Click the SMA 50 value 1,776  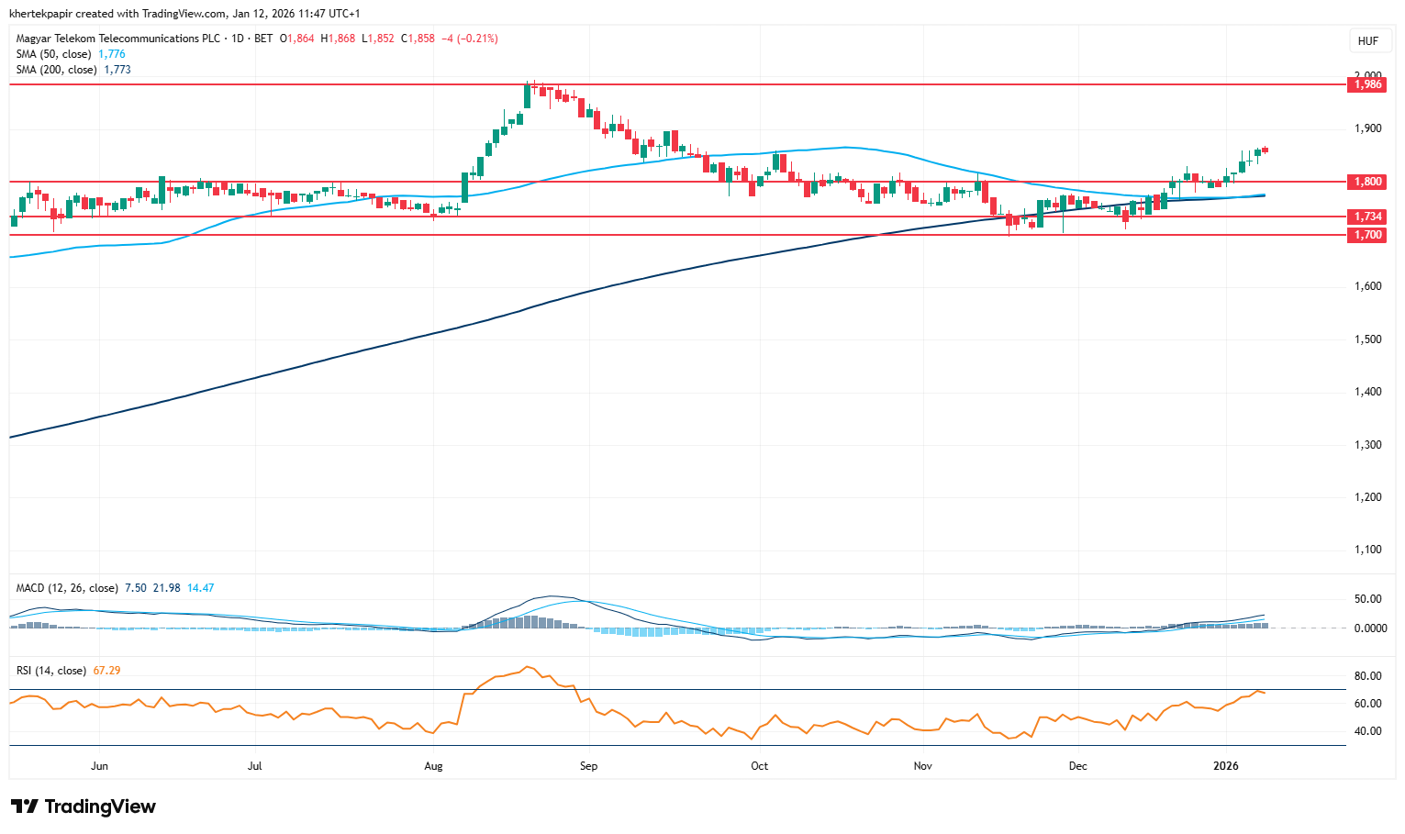(x=112, y=54)
